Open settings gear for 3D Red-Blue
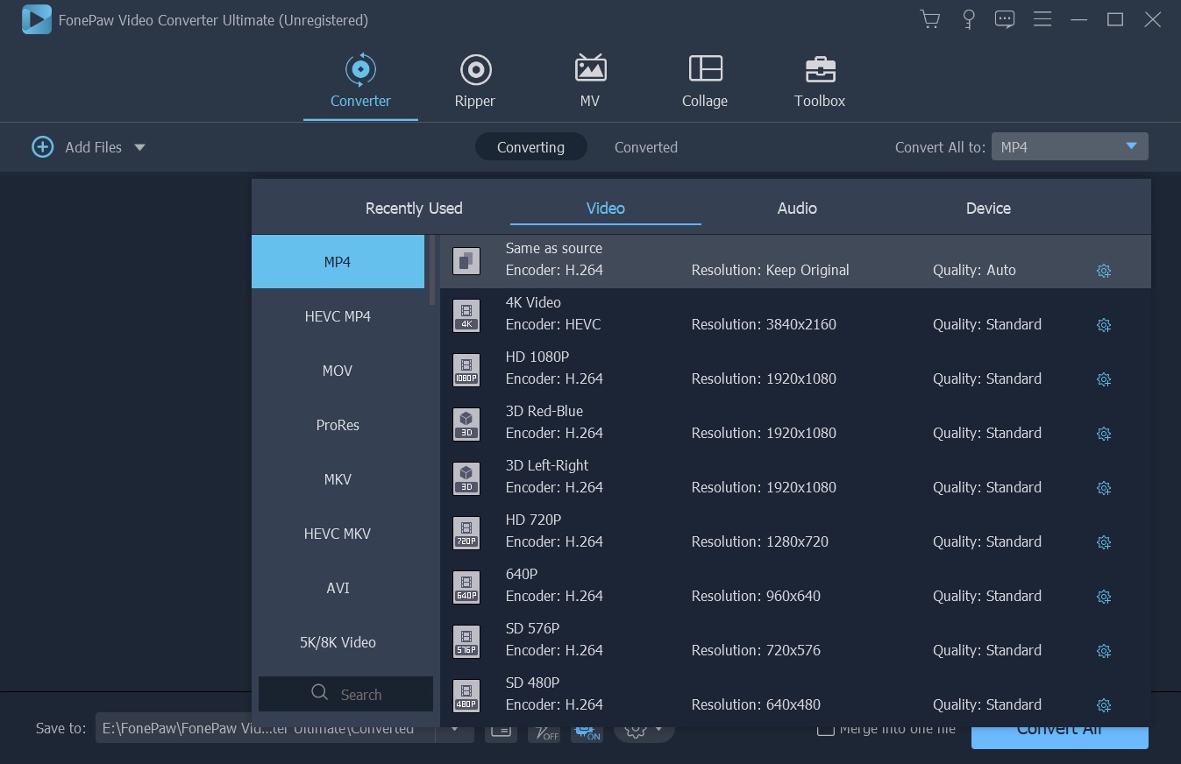The height and width of the screenshot is (764, 1181). (x=1104, y=434)
